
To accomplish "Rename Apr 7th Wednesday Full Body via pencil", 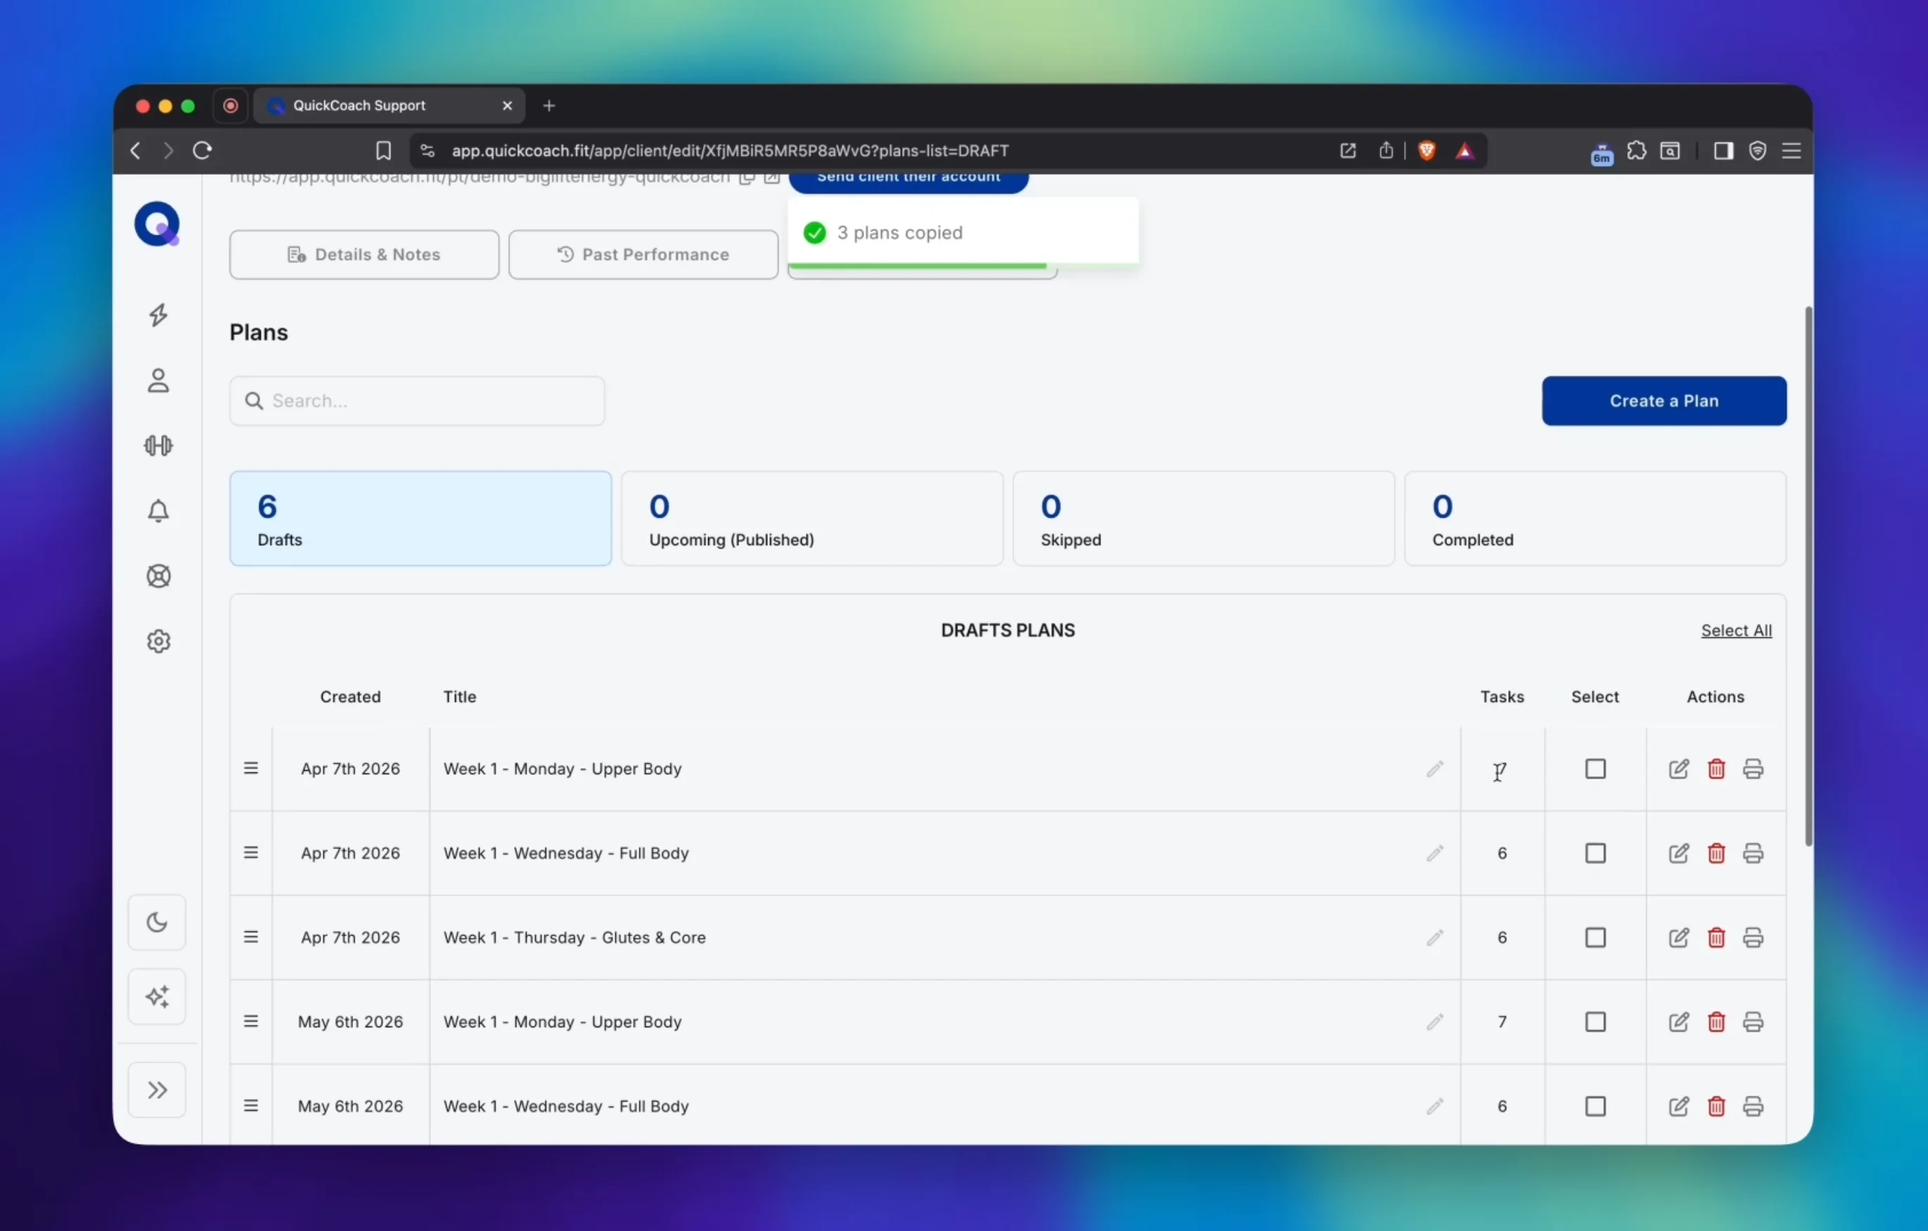I will [1435, 854].
